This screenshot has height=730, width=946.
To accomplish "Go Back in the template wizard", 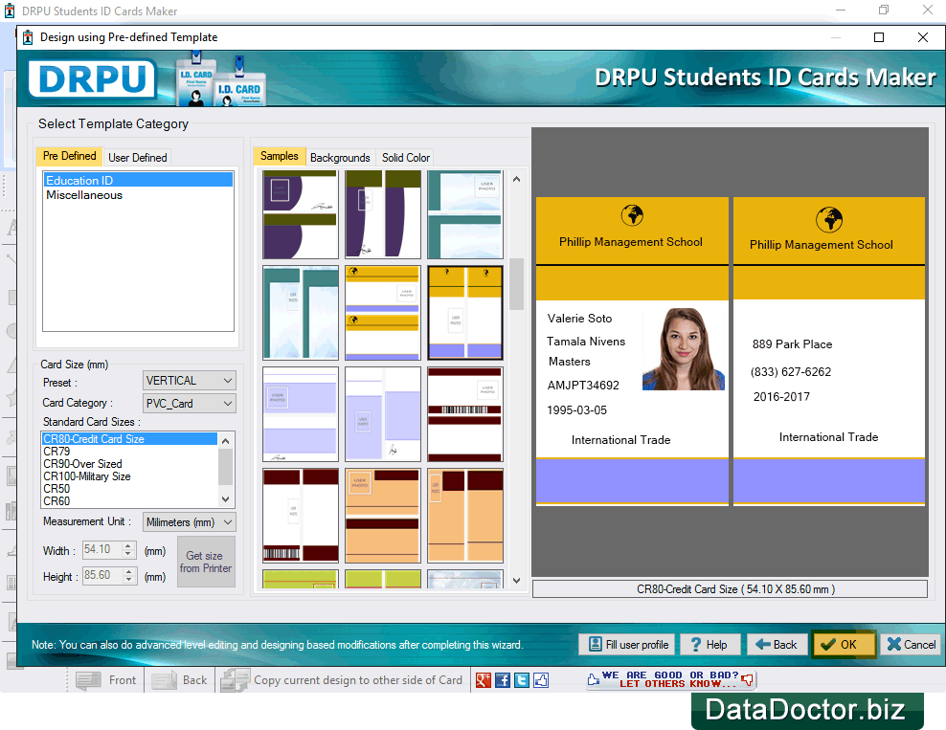I will tap(777, 645).
